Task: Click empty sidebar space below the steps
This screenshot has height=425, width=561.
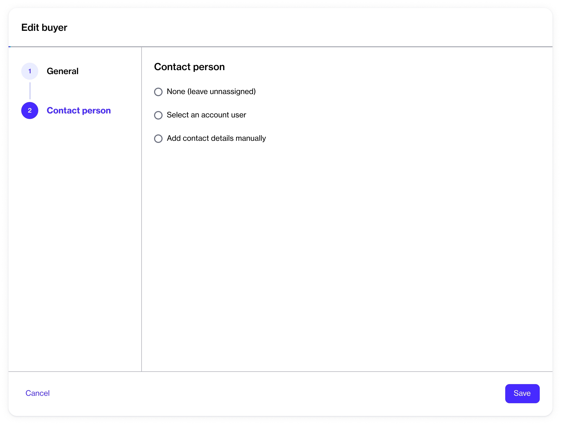Action: click(75, 239)
